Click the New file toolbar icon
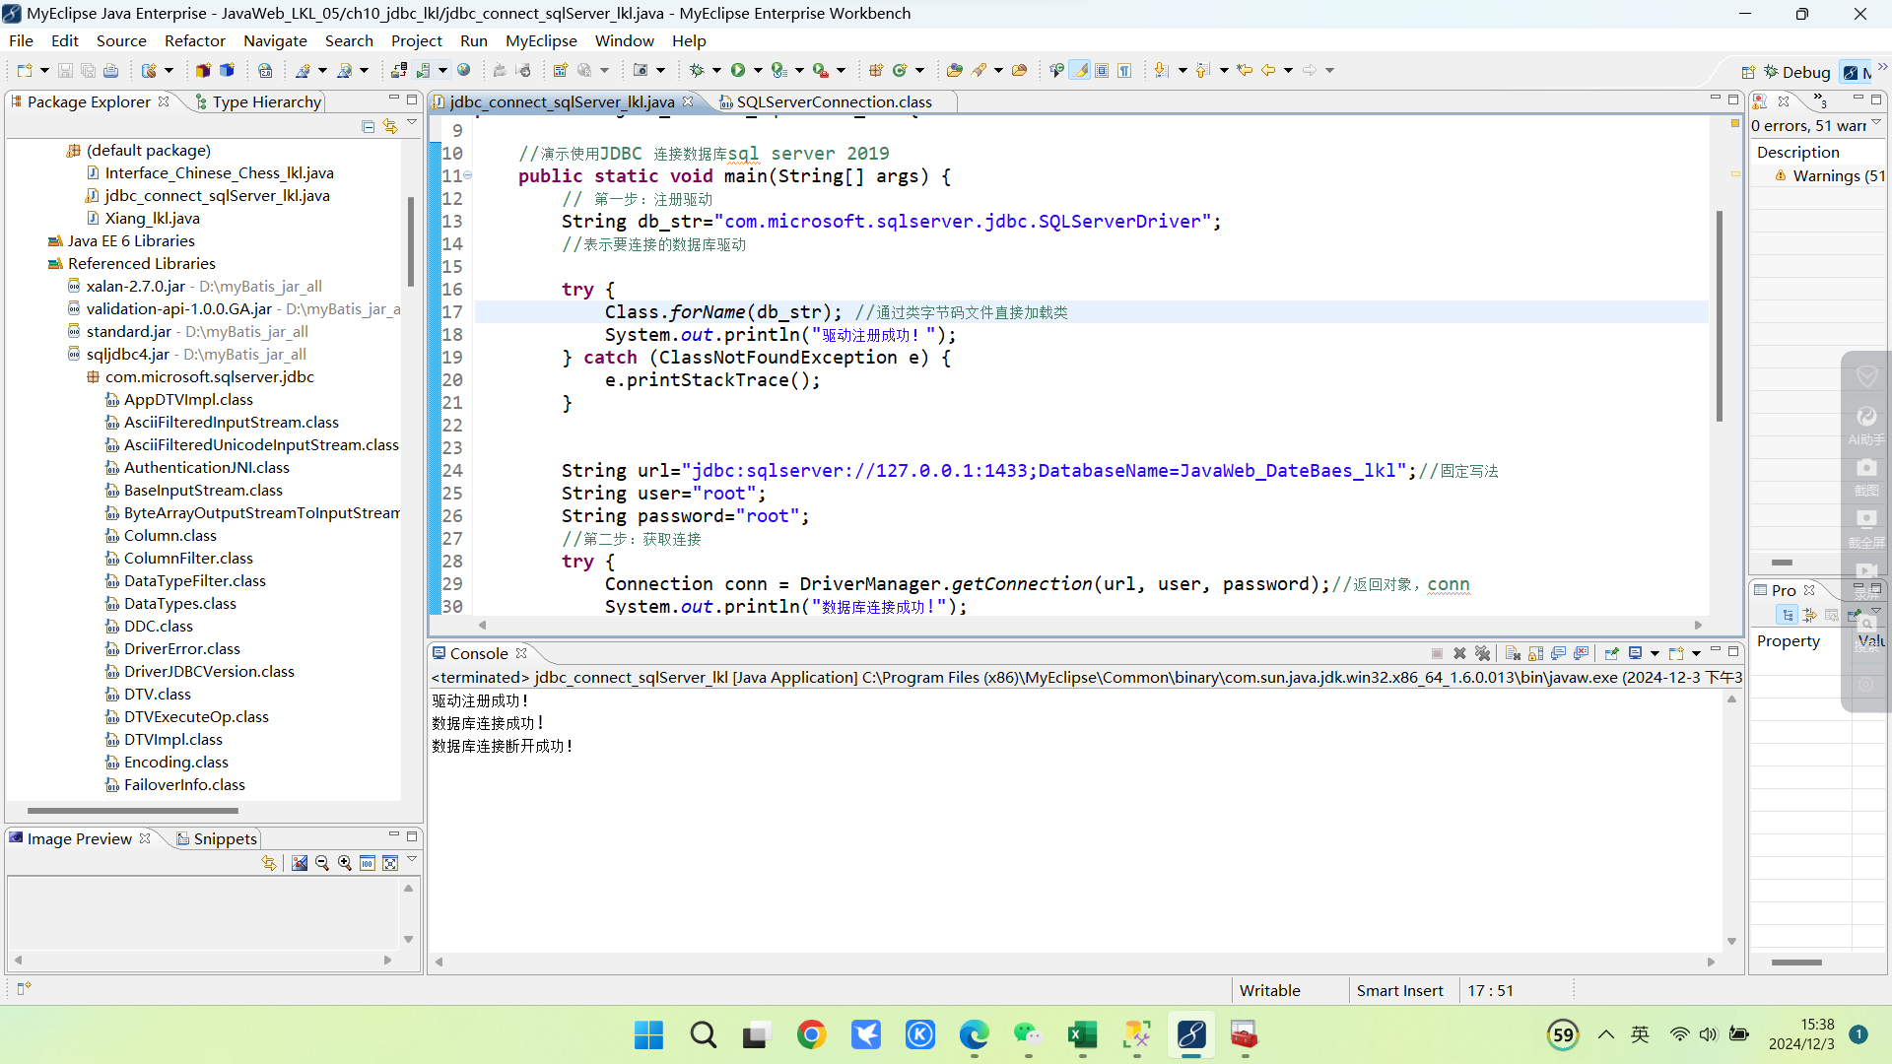 coord(25,70)
